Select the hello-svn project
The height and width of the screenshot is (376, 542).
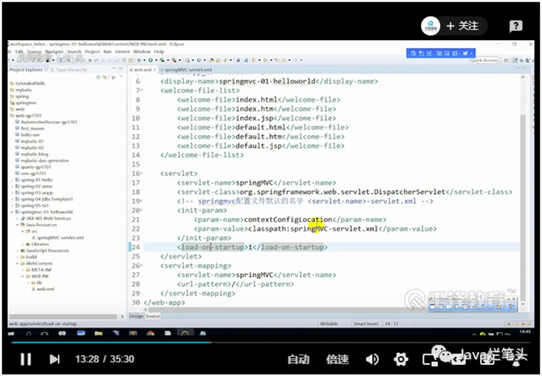tap(28, 135)
